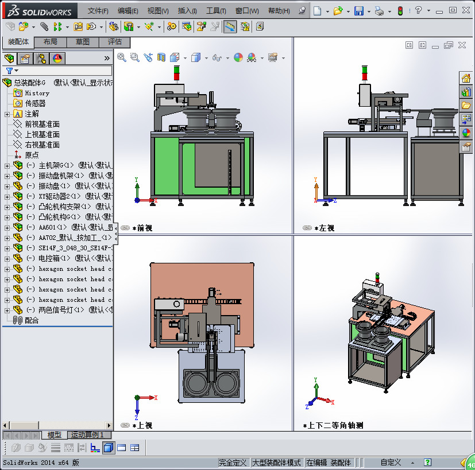Open the Assembly Features tool icon

(x=129, y=26)
